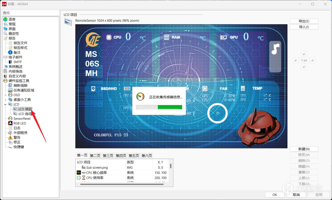Click the 内容筛选 icon
The image size is (332, 200).
(5, 71)
